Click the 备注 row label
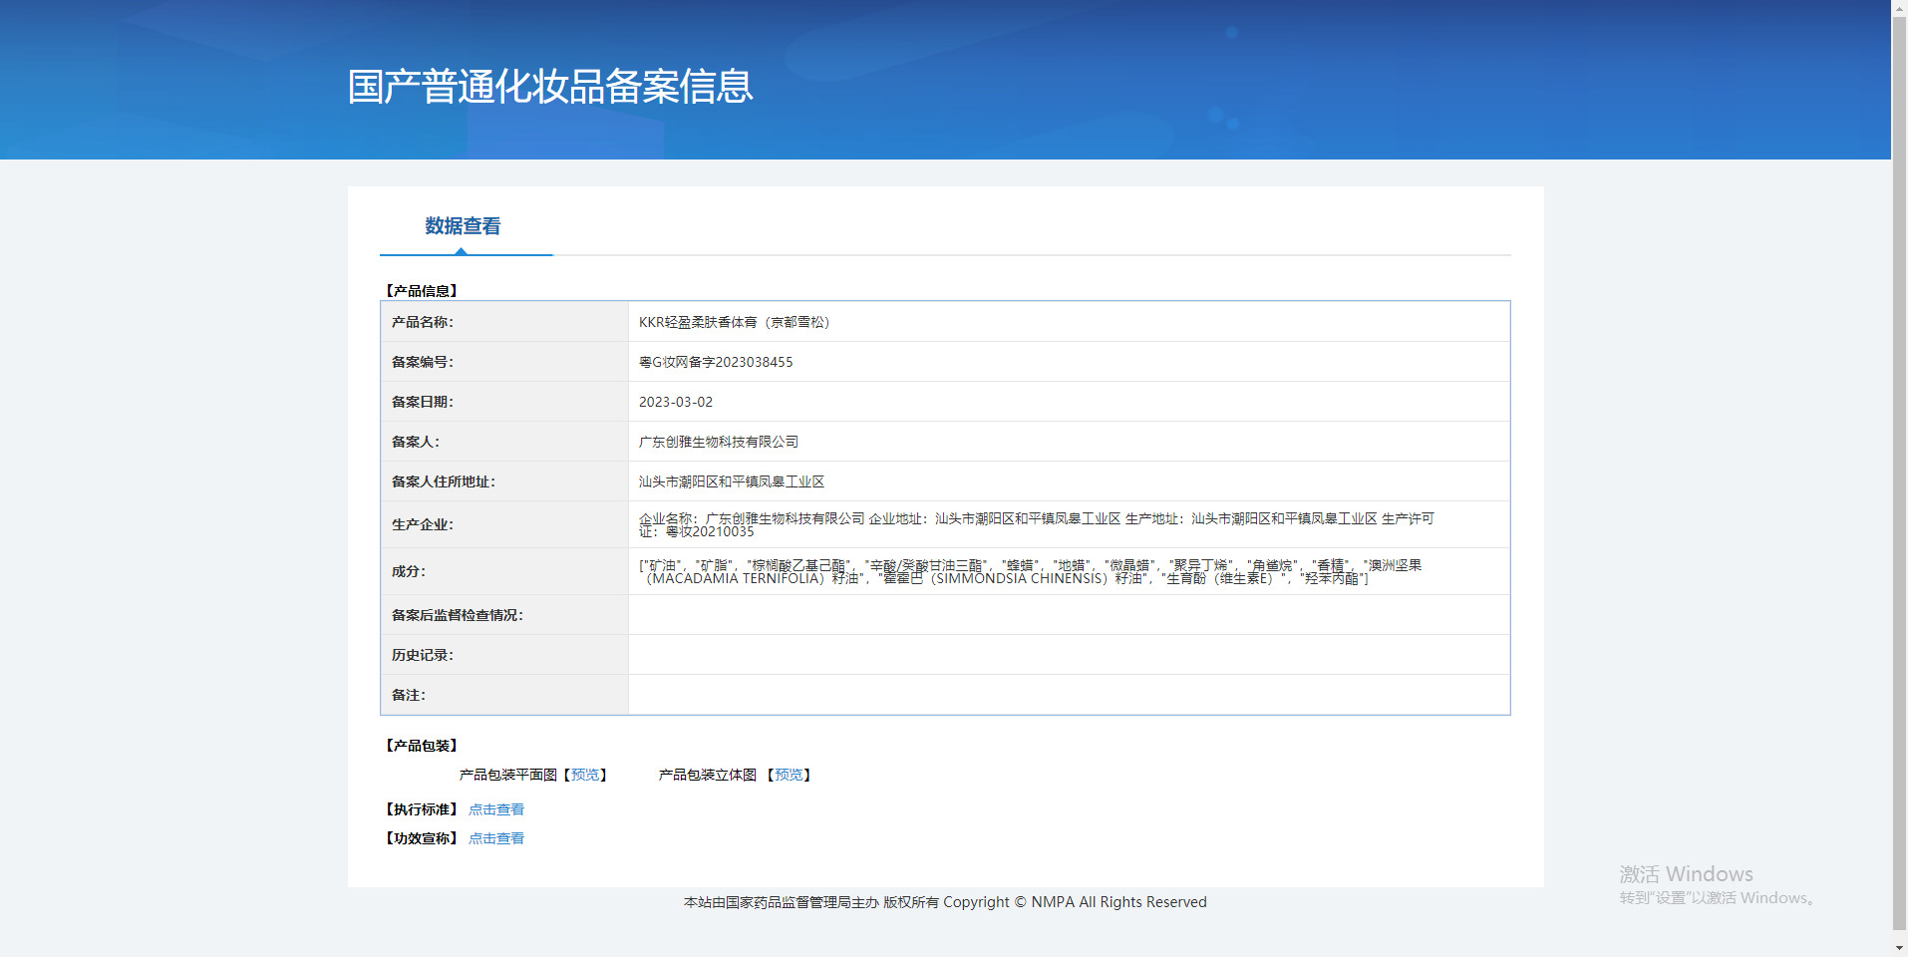This screenshot has height=957, width=1908. [x=409, y=695]
